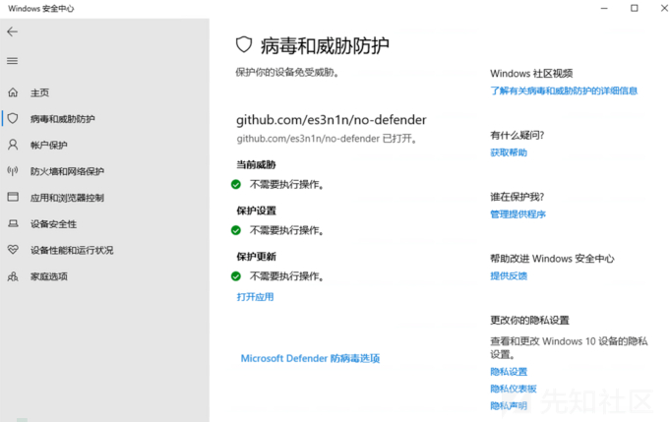Open the 隐私声明 link

point(509,405)
